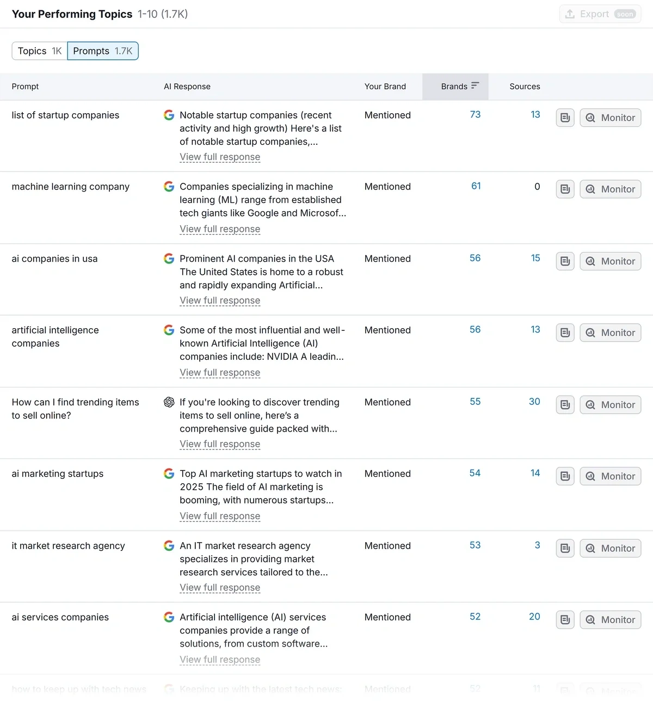
Task: Open full response for 'ai marketing startups'
Action: (x=220, y=516)
